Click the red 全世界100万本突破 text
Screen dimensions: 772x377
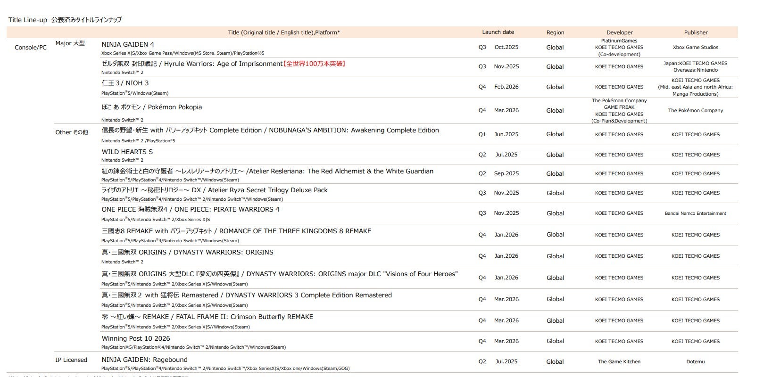tap(315, 64)
